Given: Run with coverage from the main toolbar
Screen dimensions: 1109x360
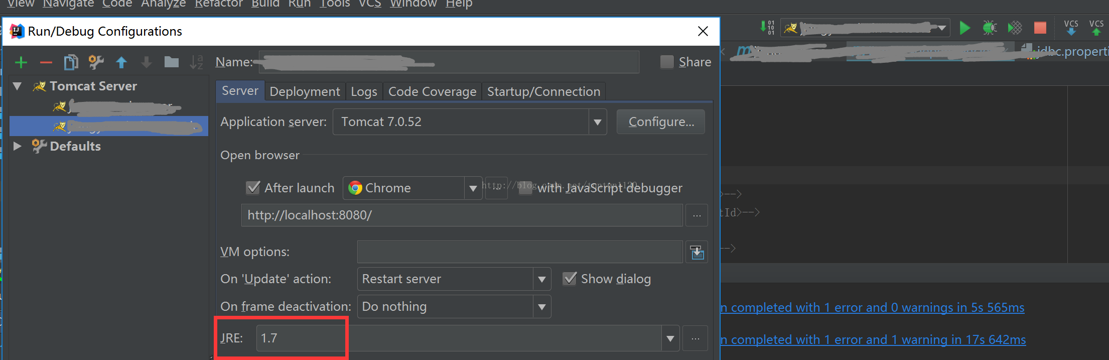Looking at the screenshot, I should [x=1015, y=28].
